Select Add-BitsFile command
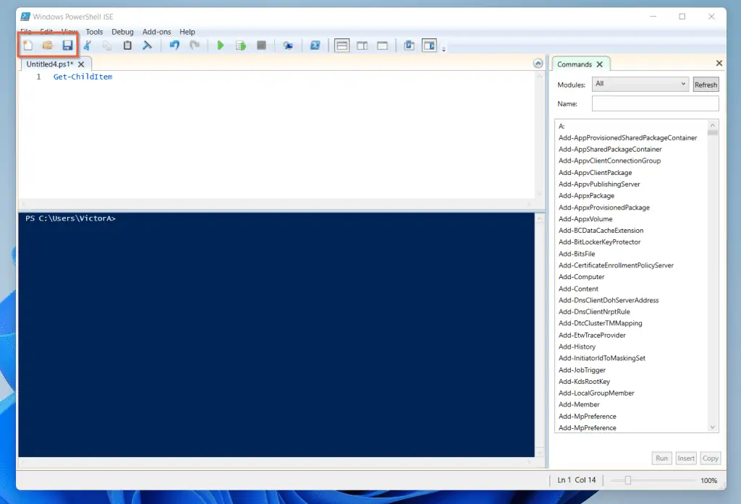741x504 pixels. coord(577,254)
